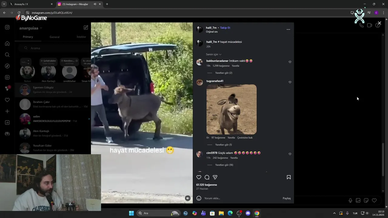
Task: Compose new message pencil icon
Action: point(86,28)
